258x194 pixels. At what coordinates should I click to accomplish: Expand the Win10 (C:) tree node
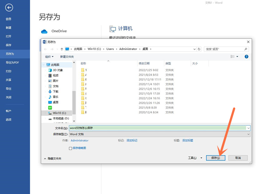coord(46,113)
